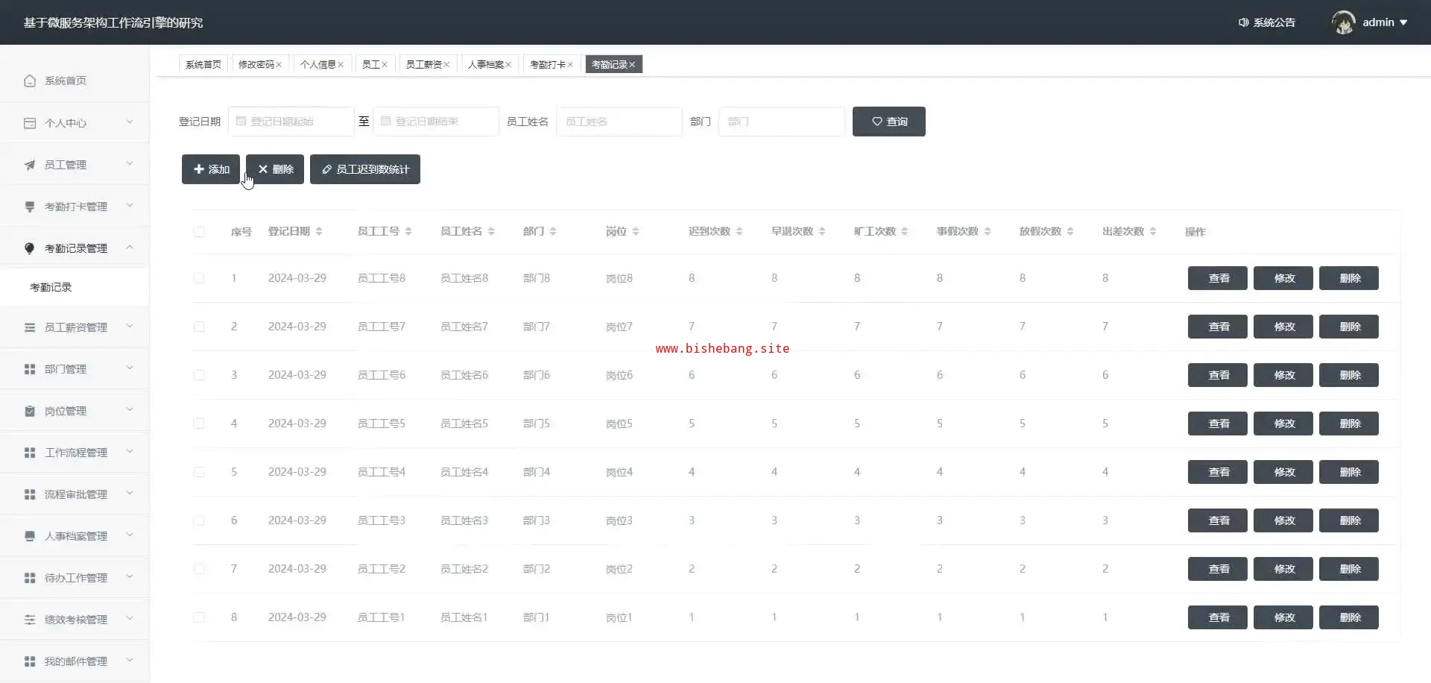1431x683 pixels.
Task: Open the 考勤记录 submenu item
Action: 51,287
